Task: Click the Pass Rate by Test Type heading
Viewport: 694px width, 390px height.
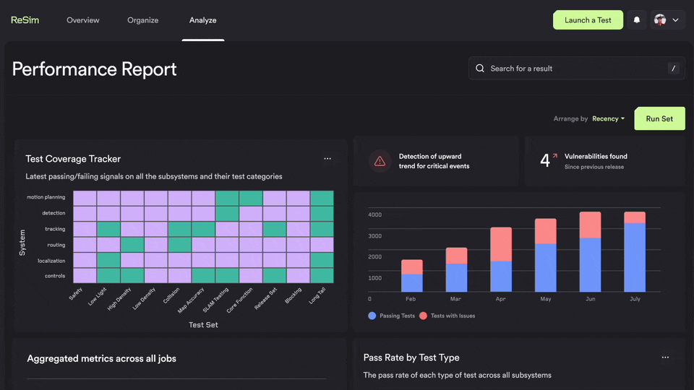Action: (x=411, y=357)
